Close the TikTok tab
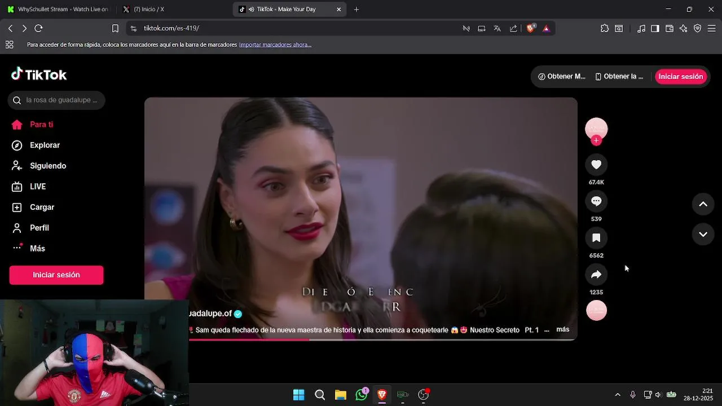This screenshot has width=722, height=406. point(338,9)
